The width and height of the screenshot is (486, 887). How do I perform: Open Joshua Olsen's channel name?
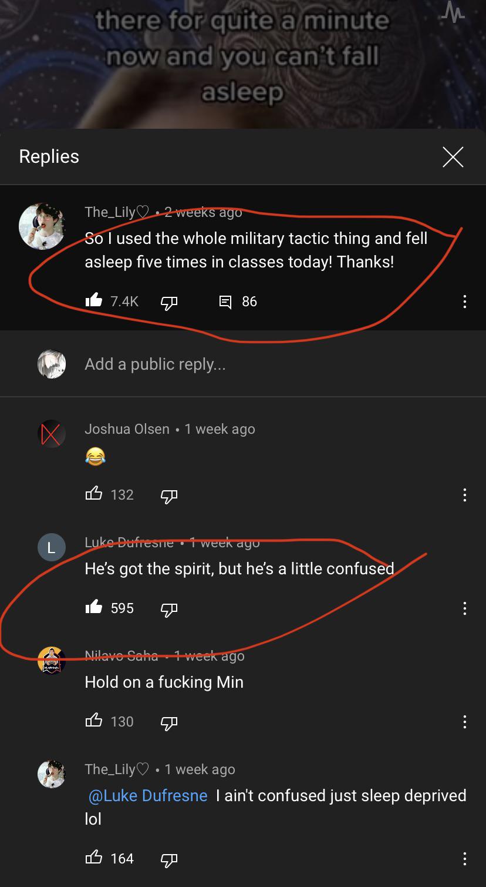pyautogui.click(x=127, y=429)
